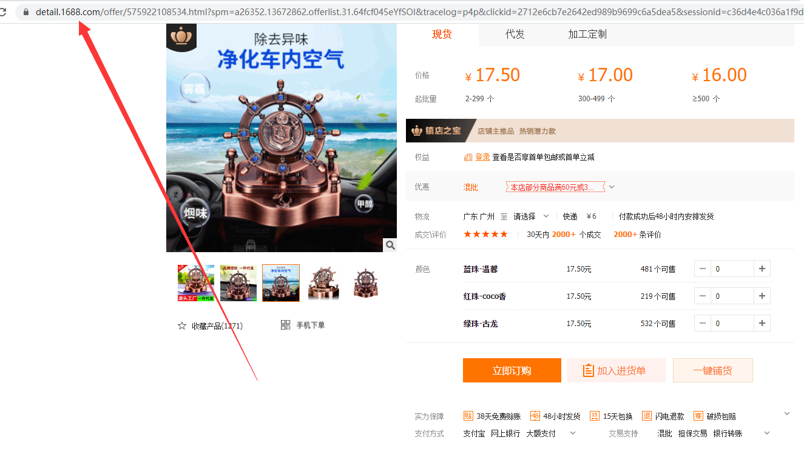This screenshot has width=804, height=457.
Task: Click the crown badge on product image
Action: tap(180, 38)
